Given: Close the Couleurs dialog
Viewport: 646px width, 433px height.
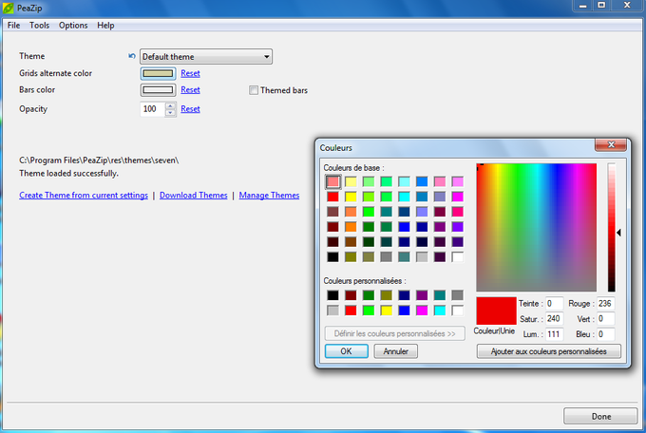Looking at the screenshot, I should (x=611, y=144).
